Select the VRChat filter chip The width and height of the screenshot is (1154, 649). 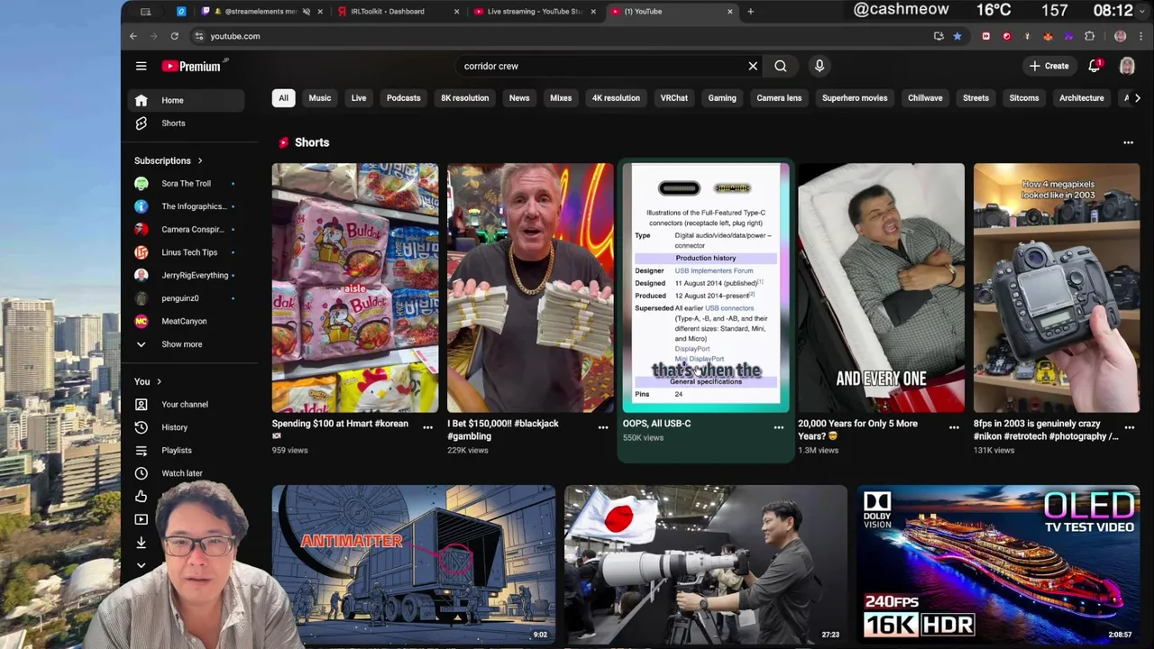674,98
